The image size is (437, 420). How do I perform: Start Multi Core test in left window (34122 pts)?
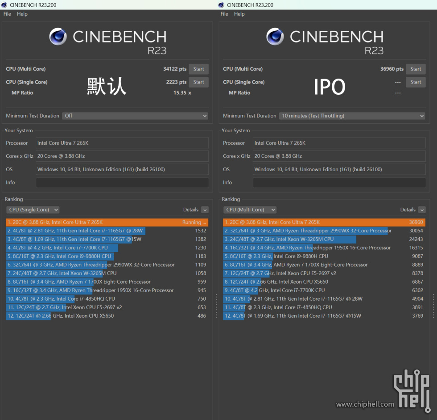[199, 69]
